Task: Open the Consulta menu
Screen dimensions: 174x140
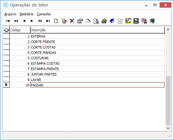Action: [x=44, y=14]
